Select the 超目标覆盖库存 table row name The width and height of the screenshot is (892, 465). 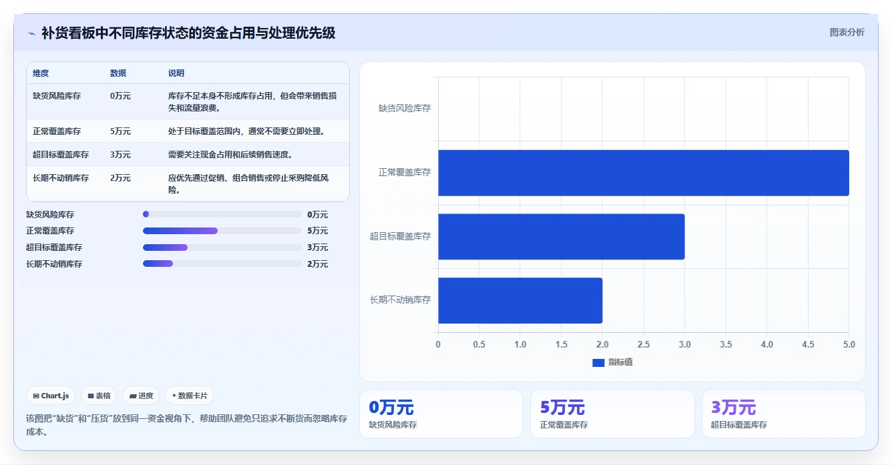pos(61,155)
